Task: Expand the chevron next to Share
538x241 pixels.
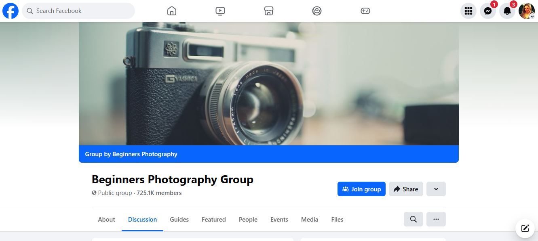Action: pos(436,189)
